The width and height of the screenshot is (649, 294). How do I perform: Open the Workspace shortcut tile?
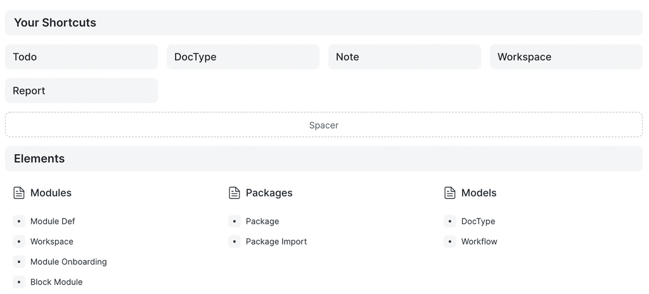566,57
